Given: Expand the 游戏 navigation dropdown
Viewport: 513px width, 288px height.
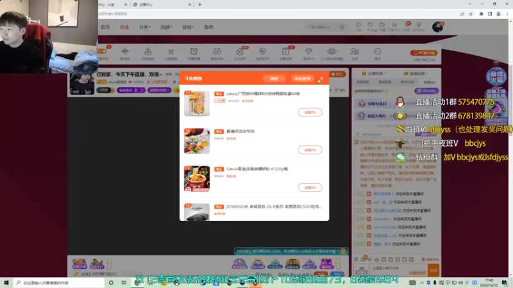Looking at the screenshot, I should [188, 27].
